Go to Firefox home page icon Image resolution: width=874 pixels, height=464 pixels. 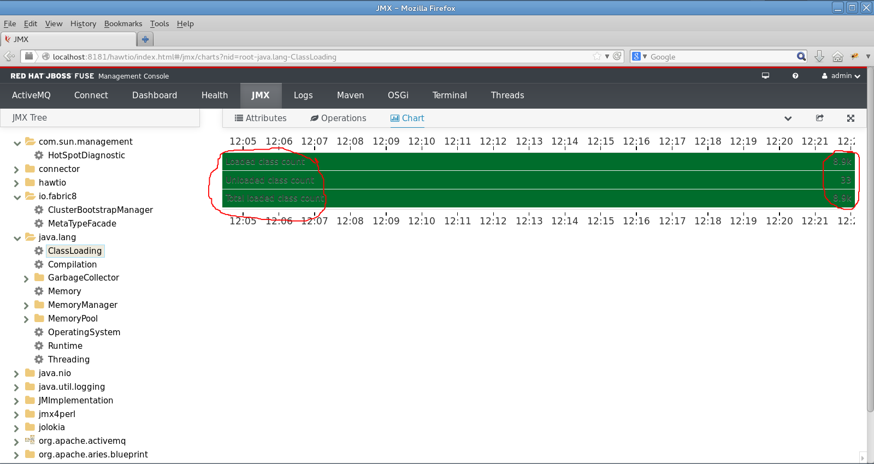click(x=837, y=56)
